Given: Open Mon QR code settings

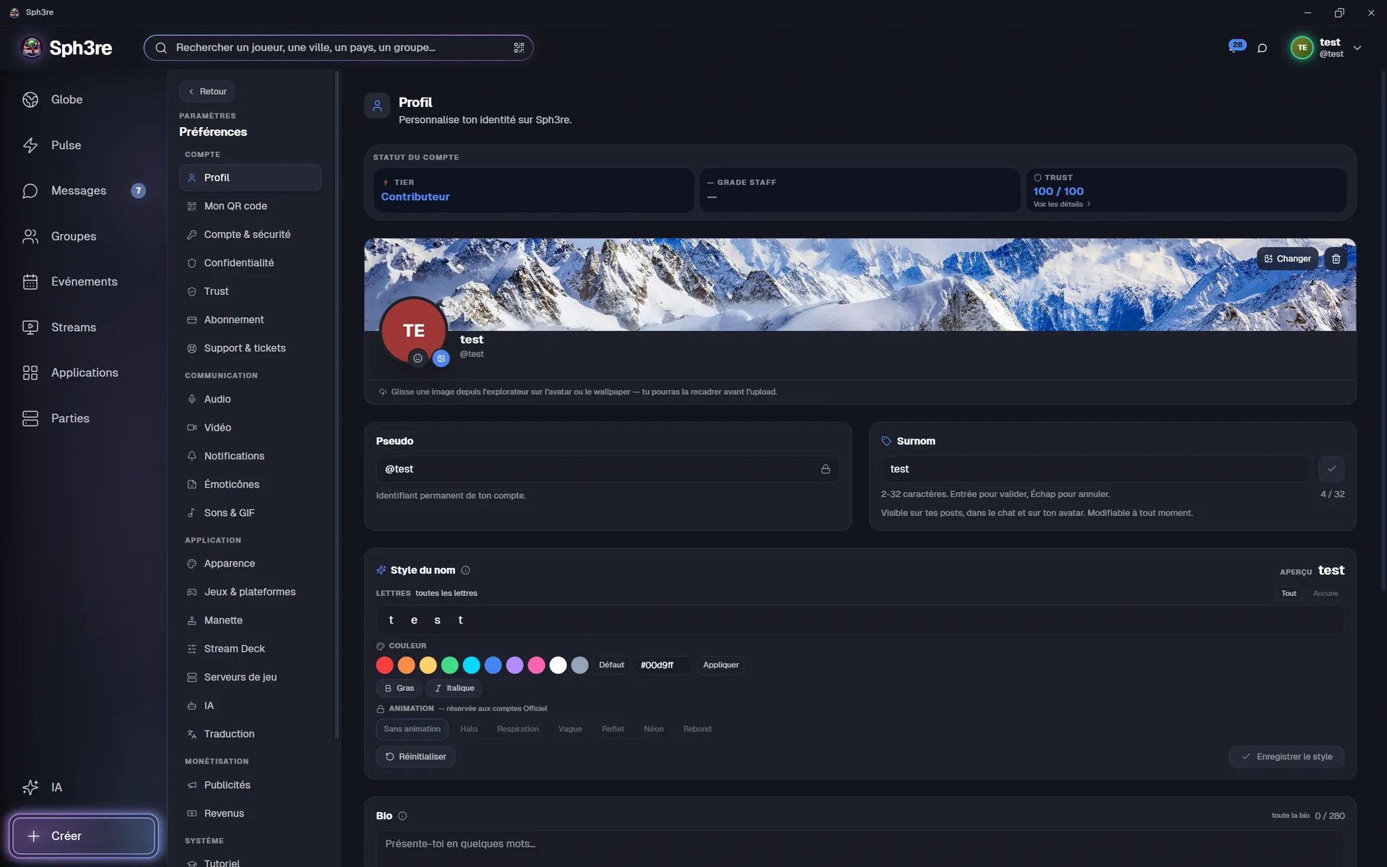Looking at the screenshot, I should click(x=250, y=206).
